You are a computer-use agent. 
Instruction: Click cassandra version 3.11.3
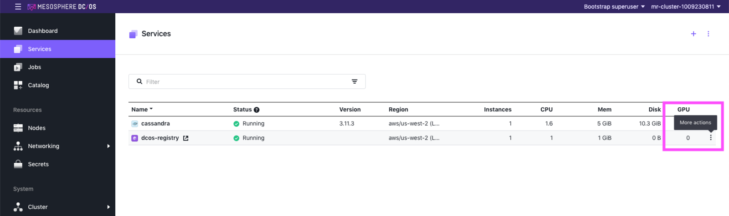[x=347, y=124]
